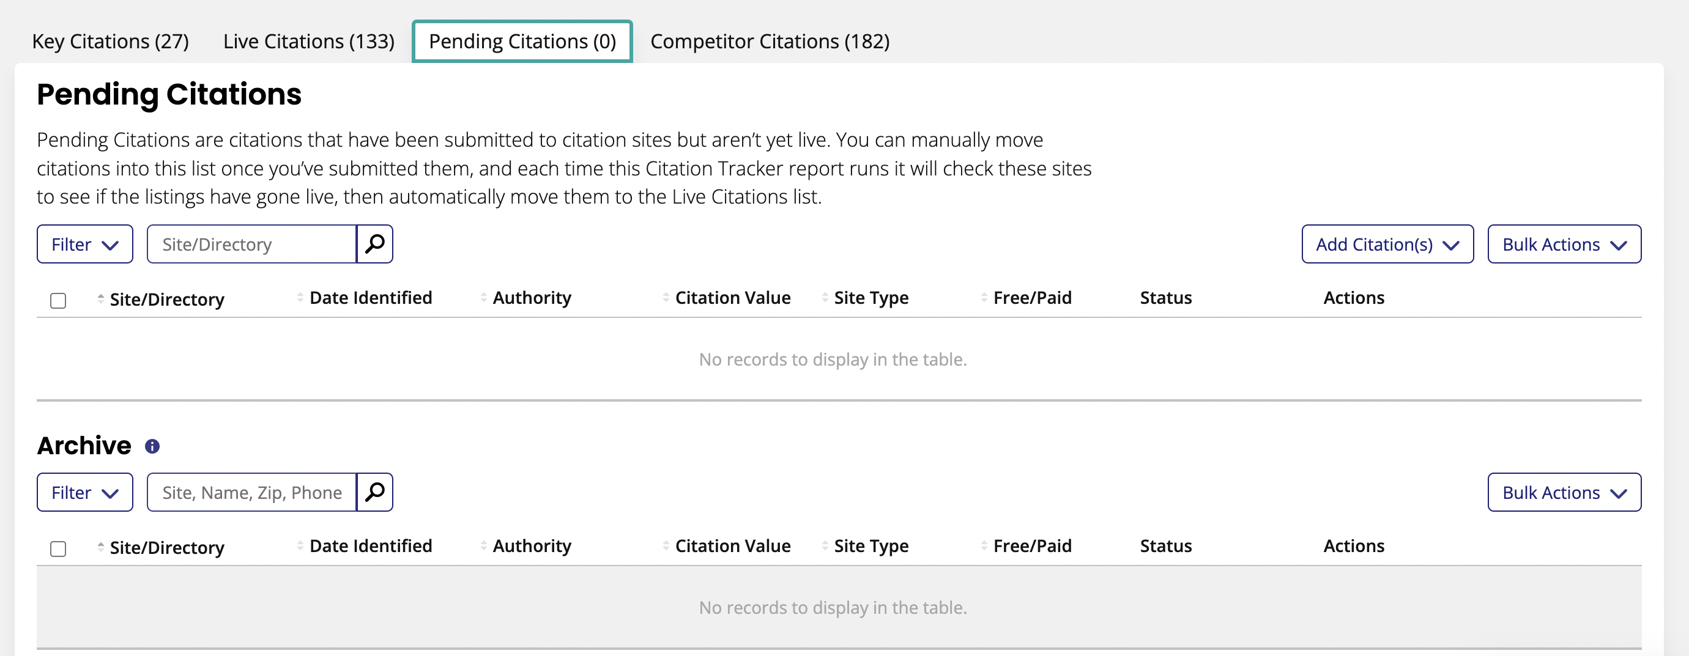Click the Actions header in Archive table
This screenshot has height=656, width=1689.
(x=1353, y=546)
